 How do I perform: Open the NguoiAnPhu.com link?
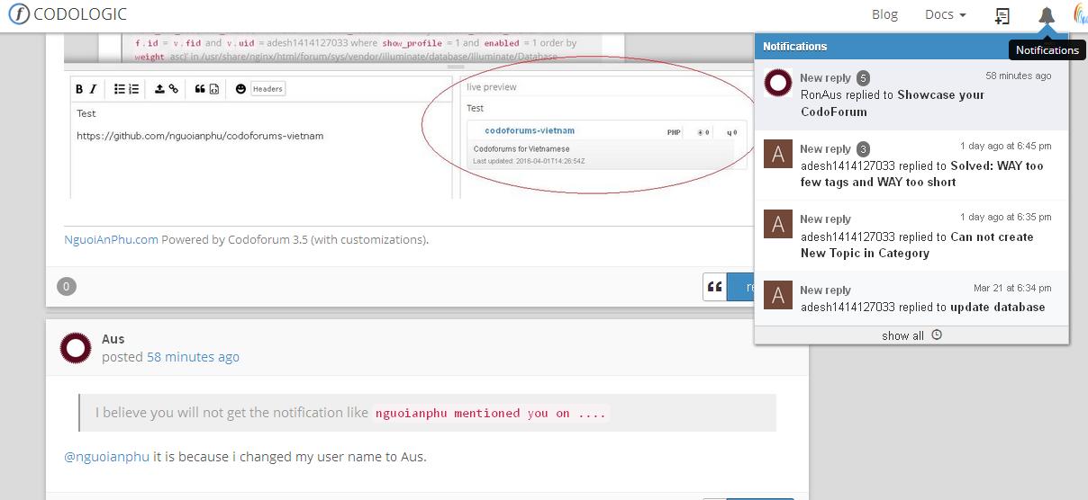coord(112,239)
